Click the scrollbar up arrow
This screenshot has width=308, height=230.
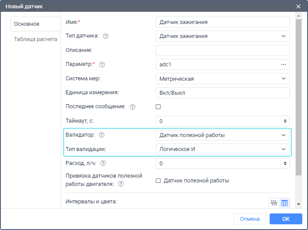[x=298, y=16]
